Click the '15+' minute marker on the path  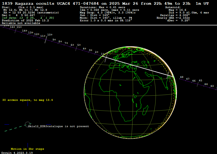tap(19, 27)
